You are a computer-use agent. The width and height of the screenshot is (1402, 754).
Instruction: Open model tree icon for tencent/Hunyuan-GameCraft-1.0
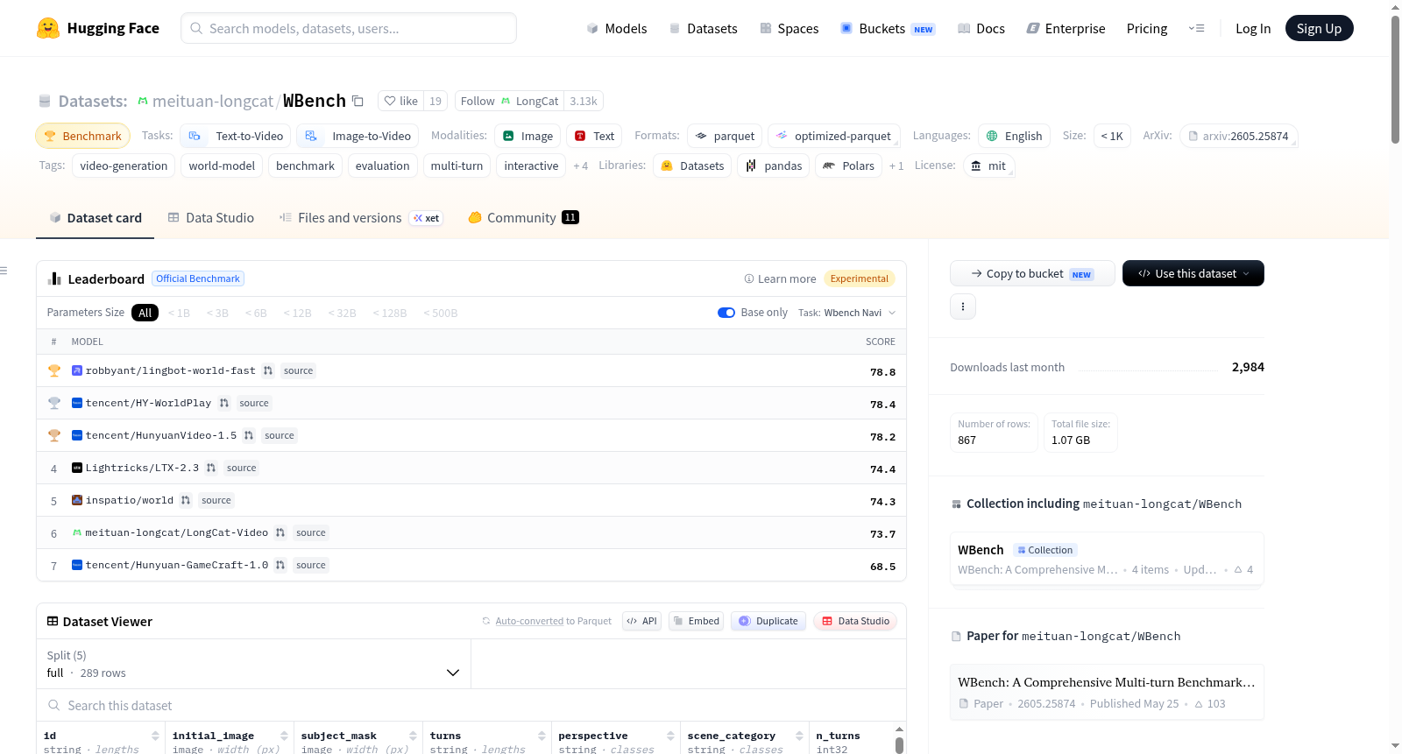[x=280, y=565]
